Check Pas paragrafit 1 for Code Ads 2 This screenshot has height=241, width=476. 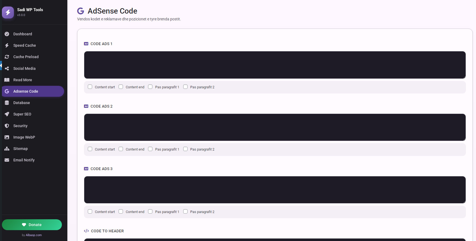(150, 149)
